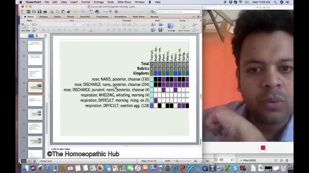Insert a Shape from the ribbon
309x173 pixels.
(x=153, y=30)
